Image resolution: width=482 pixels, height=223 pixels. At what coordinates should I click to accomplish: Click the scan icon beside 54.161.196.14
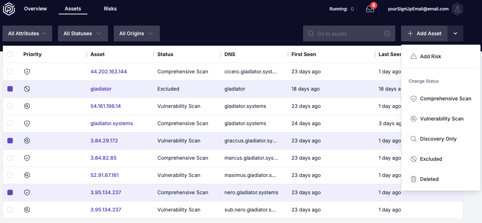pos(27,106)
